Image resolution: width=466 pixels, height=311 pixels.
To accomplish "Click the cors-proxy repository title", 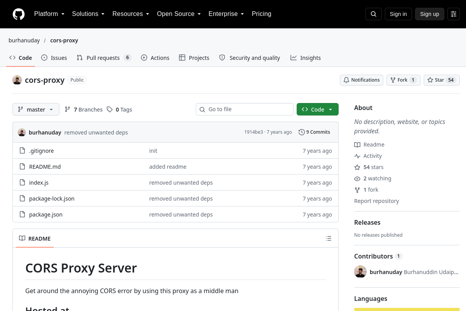I will coord(45,80).
